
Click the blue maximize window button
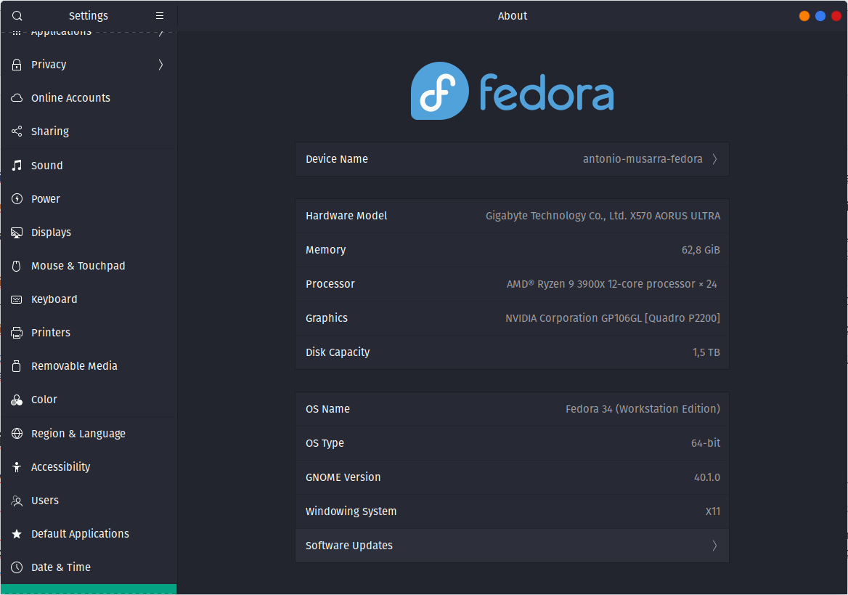(x=820, y=16)
